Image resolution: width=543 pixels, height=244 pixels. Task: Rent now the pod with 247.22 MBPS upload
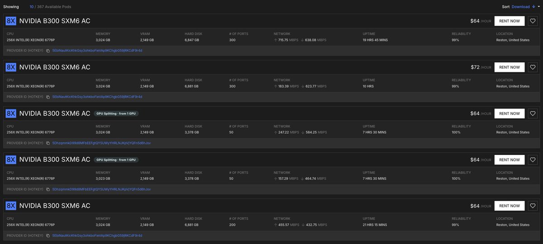510,113
